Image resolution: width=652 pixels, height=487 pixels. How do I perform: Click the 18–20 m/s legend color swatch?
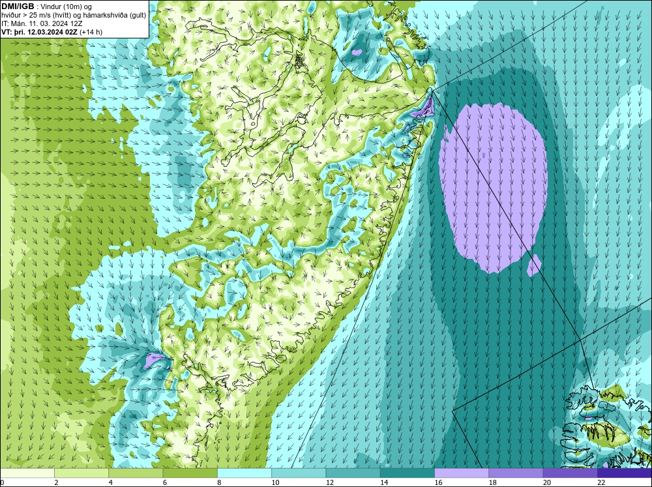516,473
